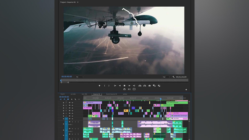The width and height of the screenshot is (249, 140).
Task: Hide video track V6 with eye icon
Action: [72, 105]
